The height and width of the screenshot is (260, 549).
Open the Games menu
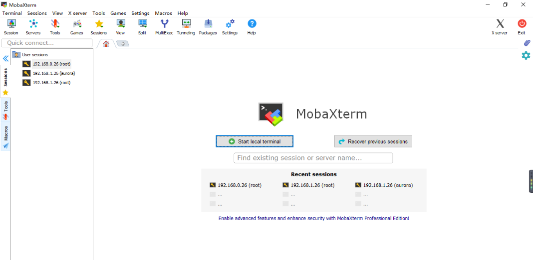pyautogui.click(x=118, y=13)
